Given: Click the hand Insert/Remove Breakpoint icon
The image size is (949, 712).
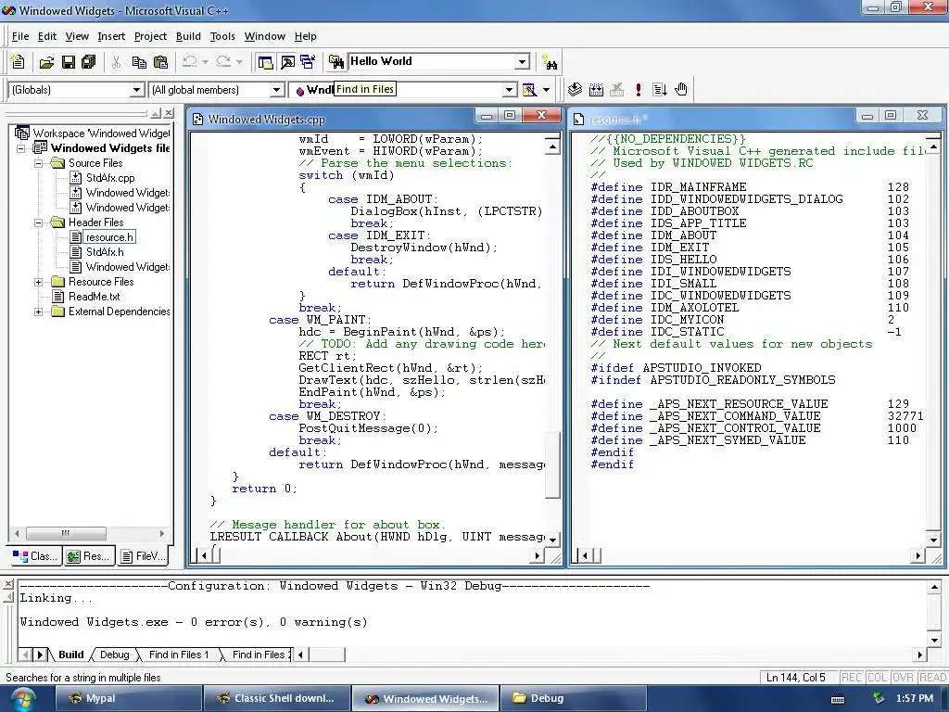Looking at the screenshot, I should pos(681,90).
